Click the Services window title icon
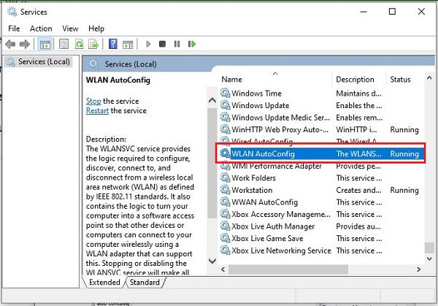Image resolution: width=438 pixels, height=306 pixels. (12, 12)
